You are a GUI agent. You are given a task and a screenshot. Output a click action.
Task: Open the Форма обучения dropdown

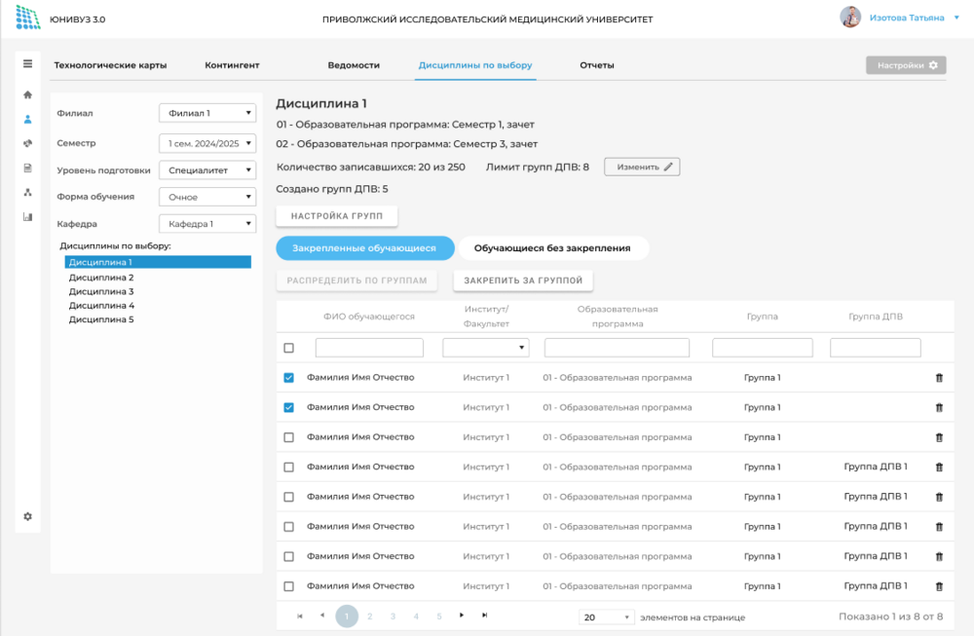206,196
